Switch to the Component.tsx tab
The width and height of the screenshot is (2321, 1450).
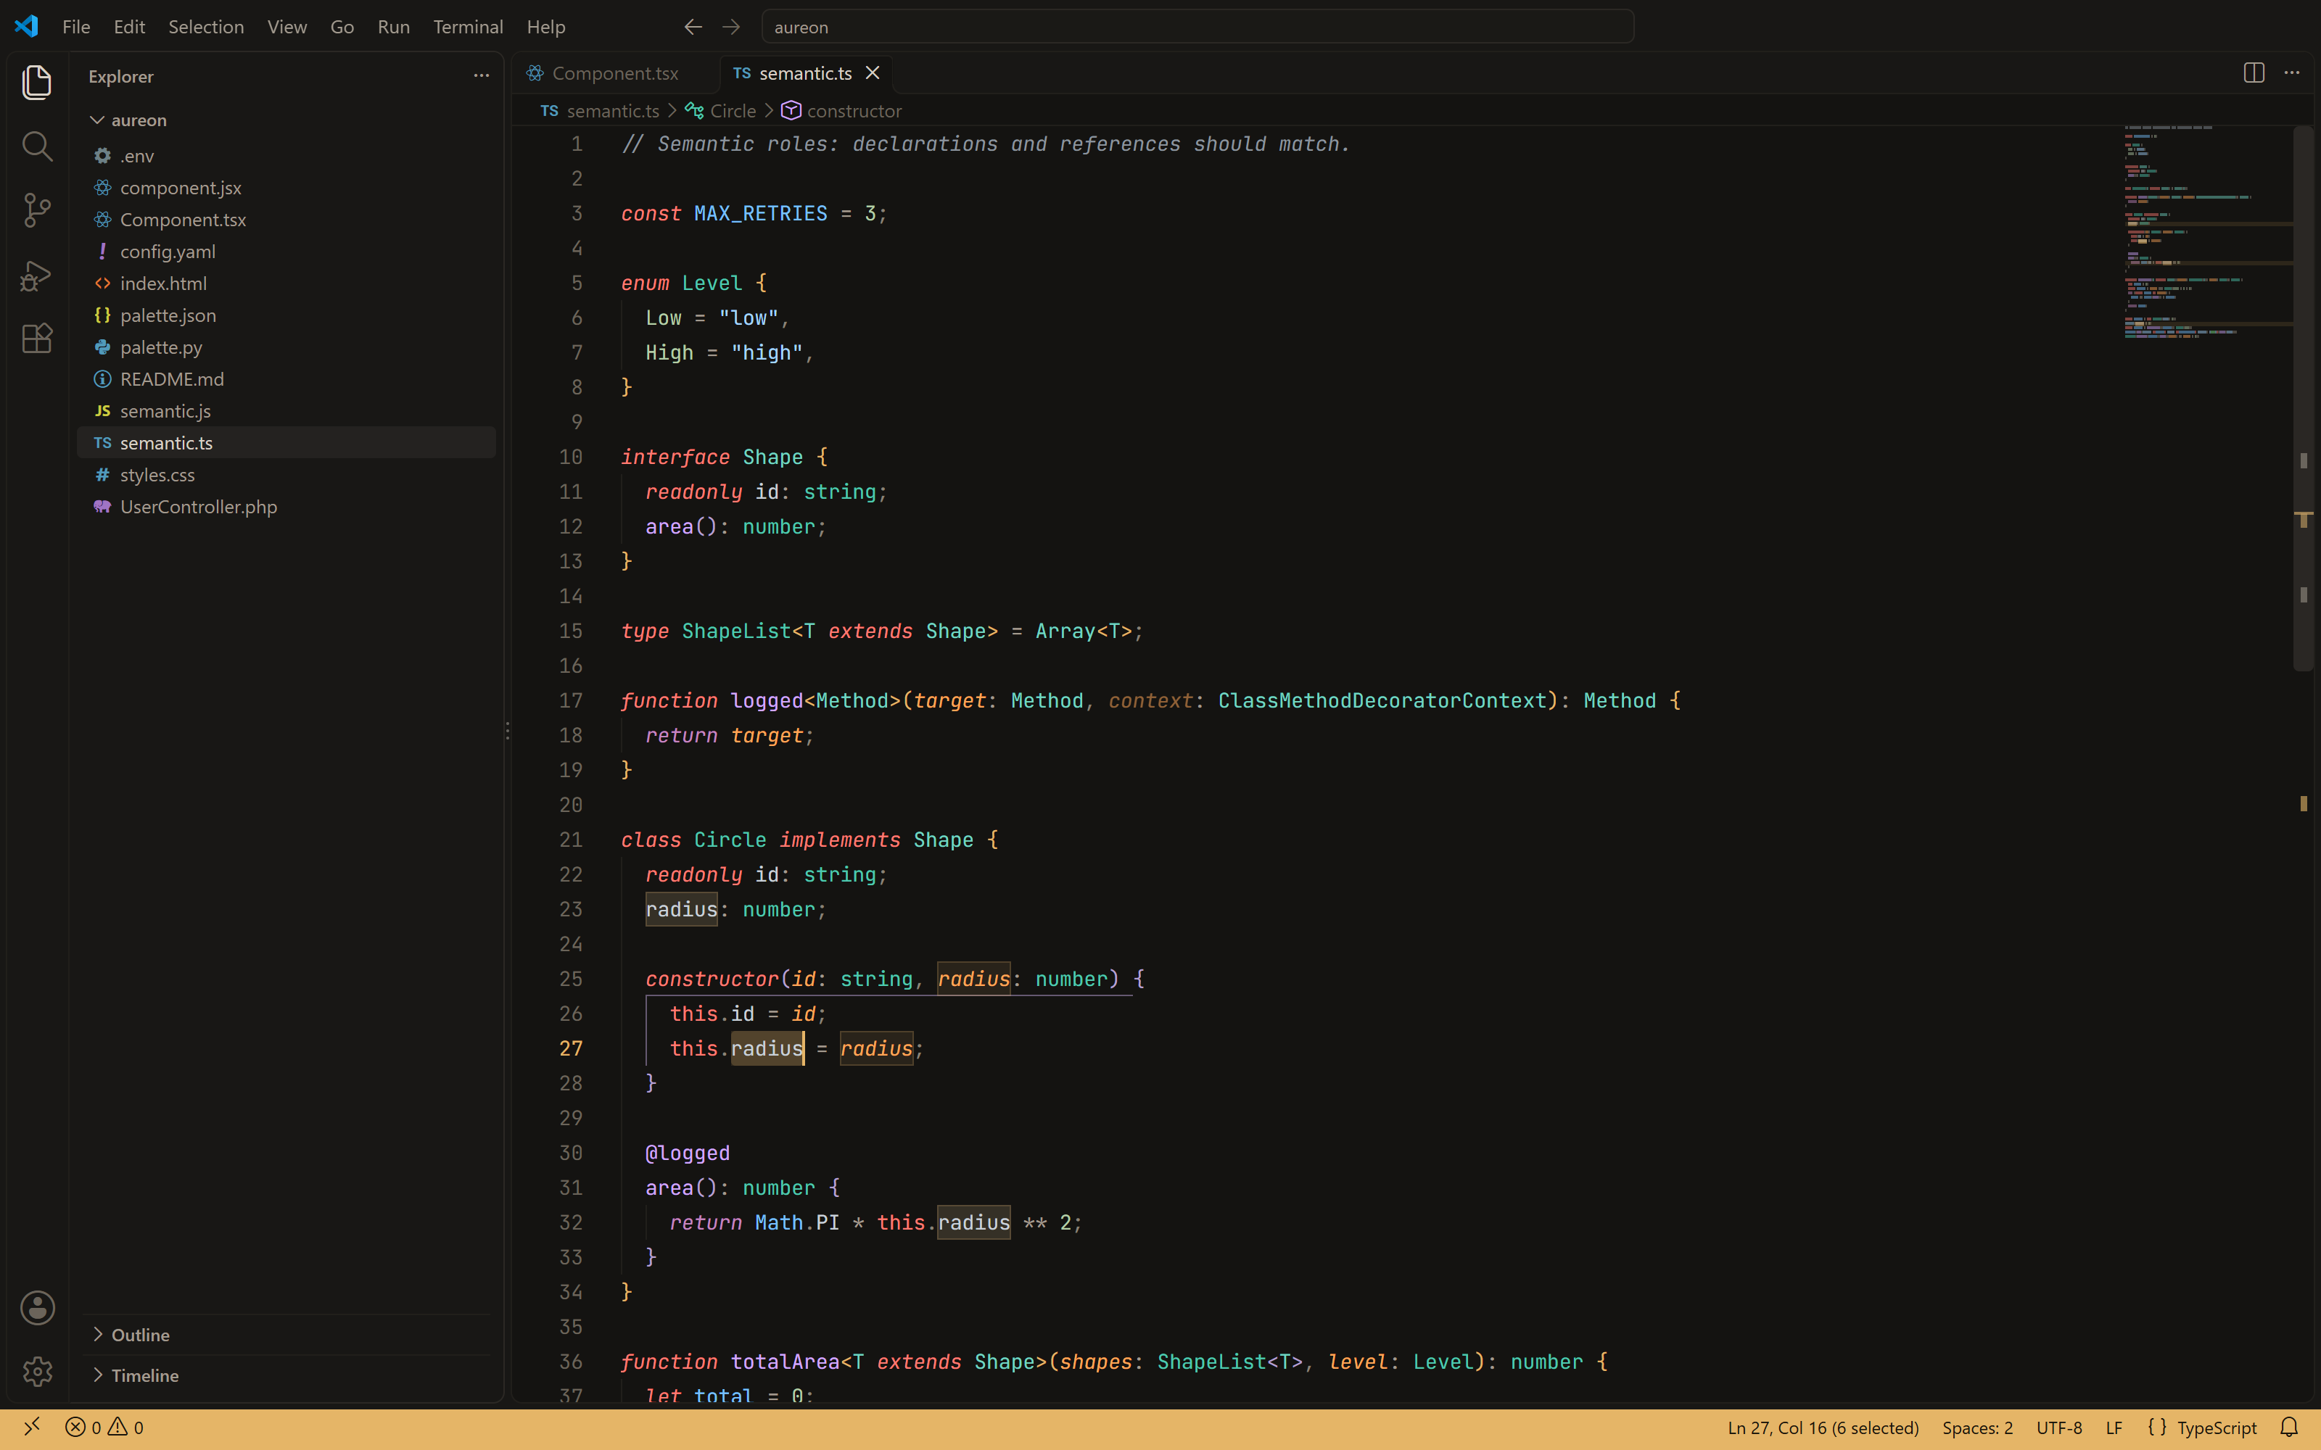click(x=615, y=73)
